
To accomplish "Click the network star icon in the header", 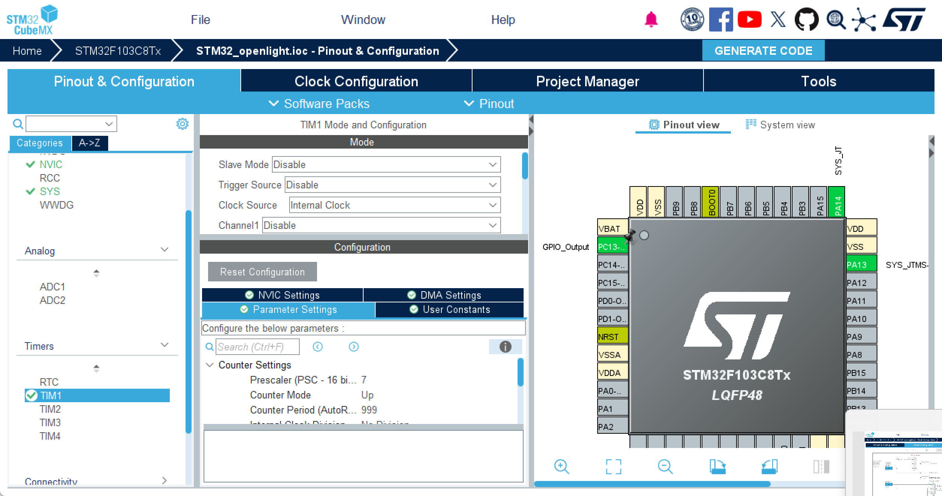I will click(x=864, y=19).
